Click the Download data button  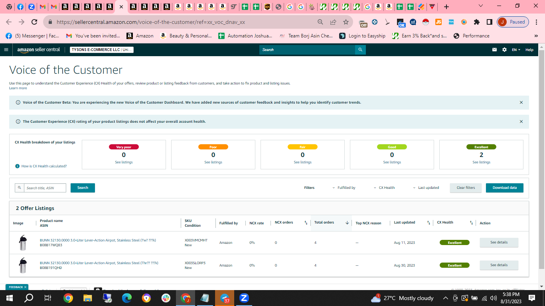(x=504, y=188)
